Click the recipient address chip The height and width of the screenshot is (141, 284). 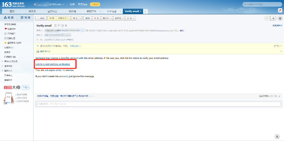(x=58, y=35)
